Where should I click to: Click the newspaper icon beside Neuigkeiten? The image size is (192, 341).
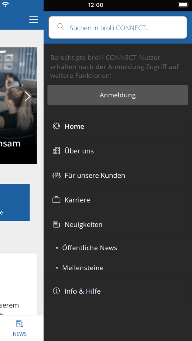[x=56, y=224]
